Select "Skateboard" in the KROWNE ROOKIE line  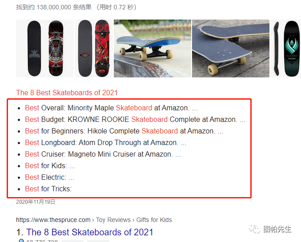(149, 119)
